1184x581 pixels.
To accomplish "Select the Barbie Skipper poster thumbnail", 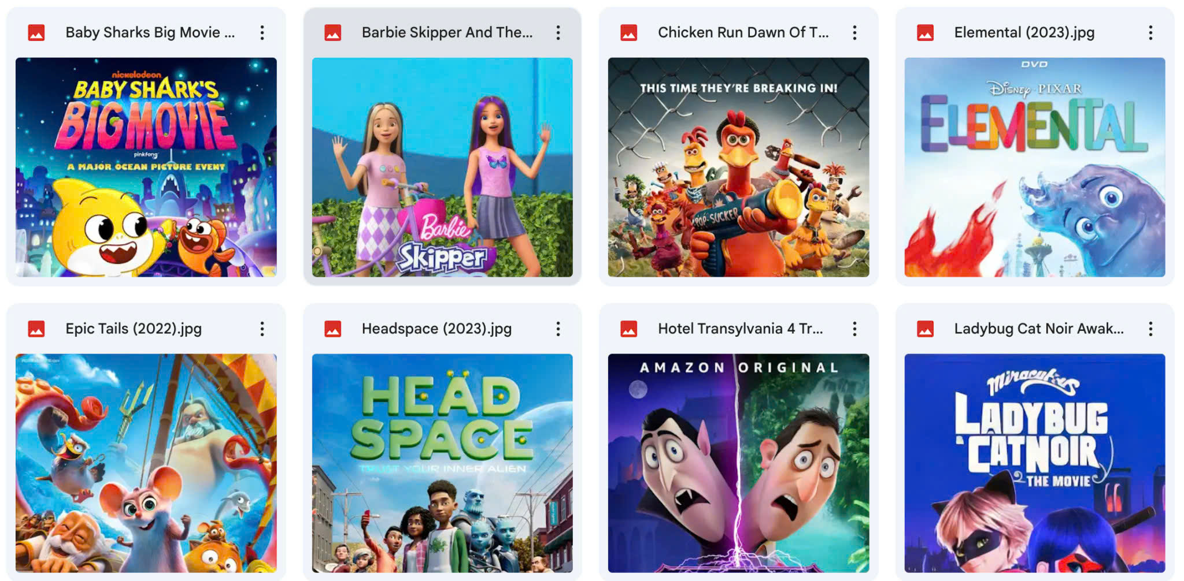I will pyautogui.click(x=442, y=167).
